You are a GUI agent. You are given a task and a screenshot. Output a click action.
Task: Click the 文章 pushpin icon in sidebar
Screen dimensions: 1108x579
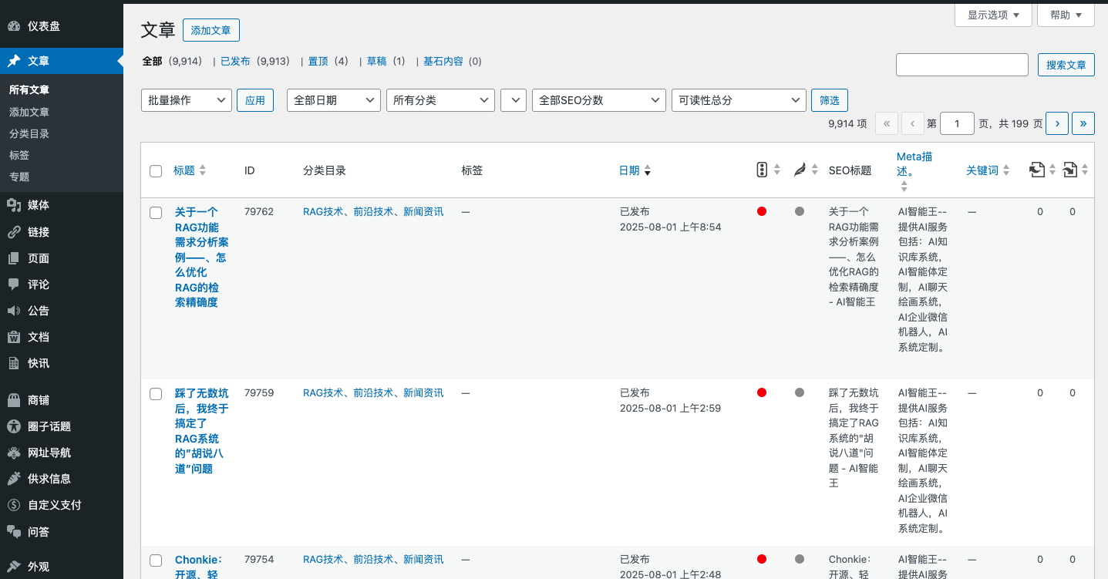click(x=14, y=61)
